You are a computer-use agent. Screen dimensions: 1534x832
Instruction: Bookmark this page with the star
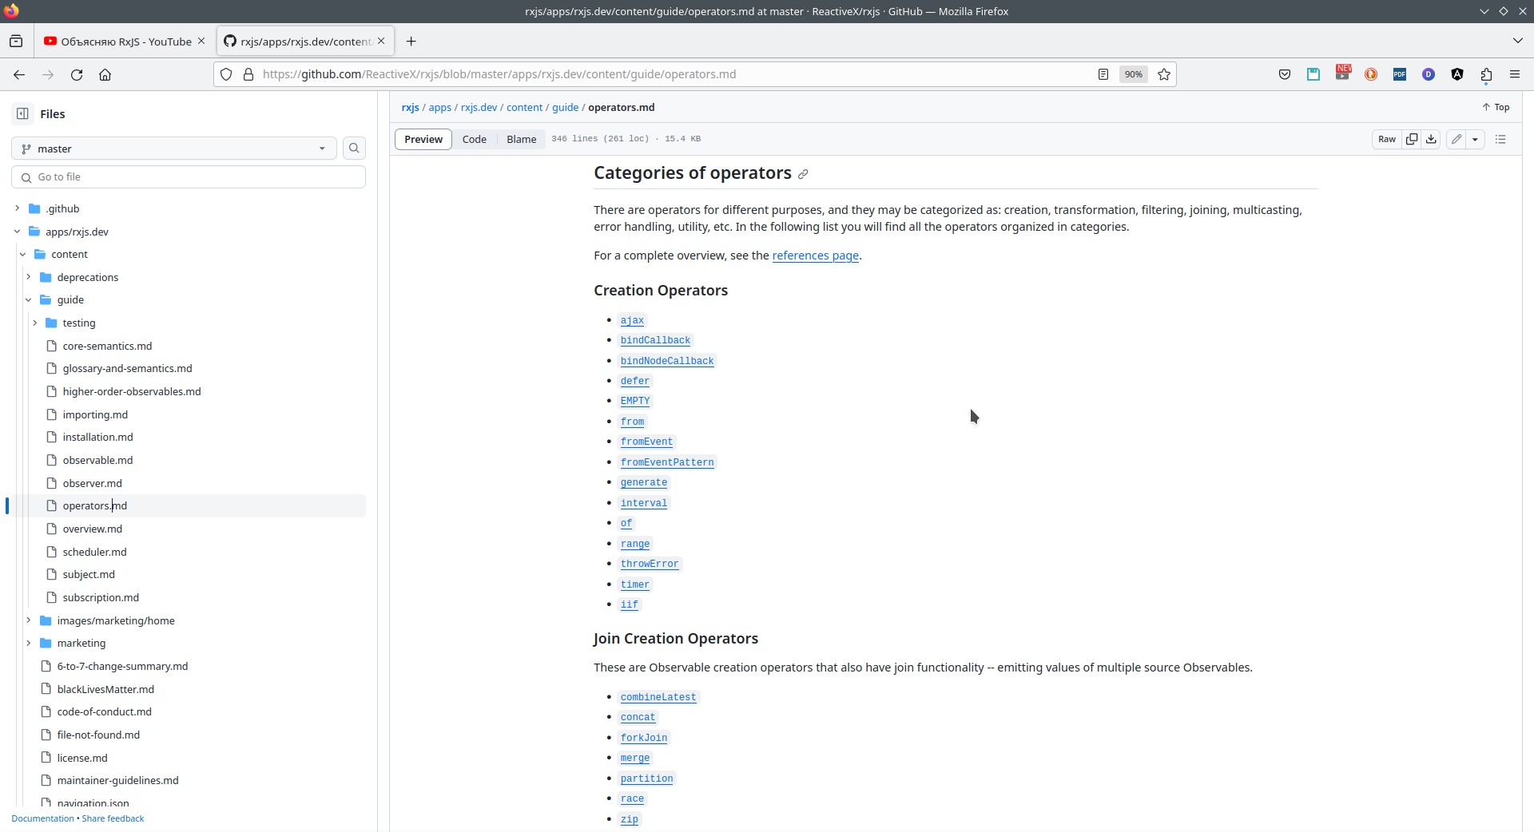click(1164, 74)
